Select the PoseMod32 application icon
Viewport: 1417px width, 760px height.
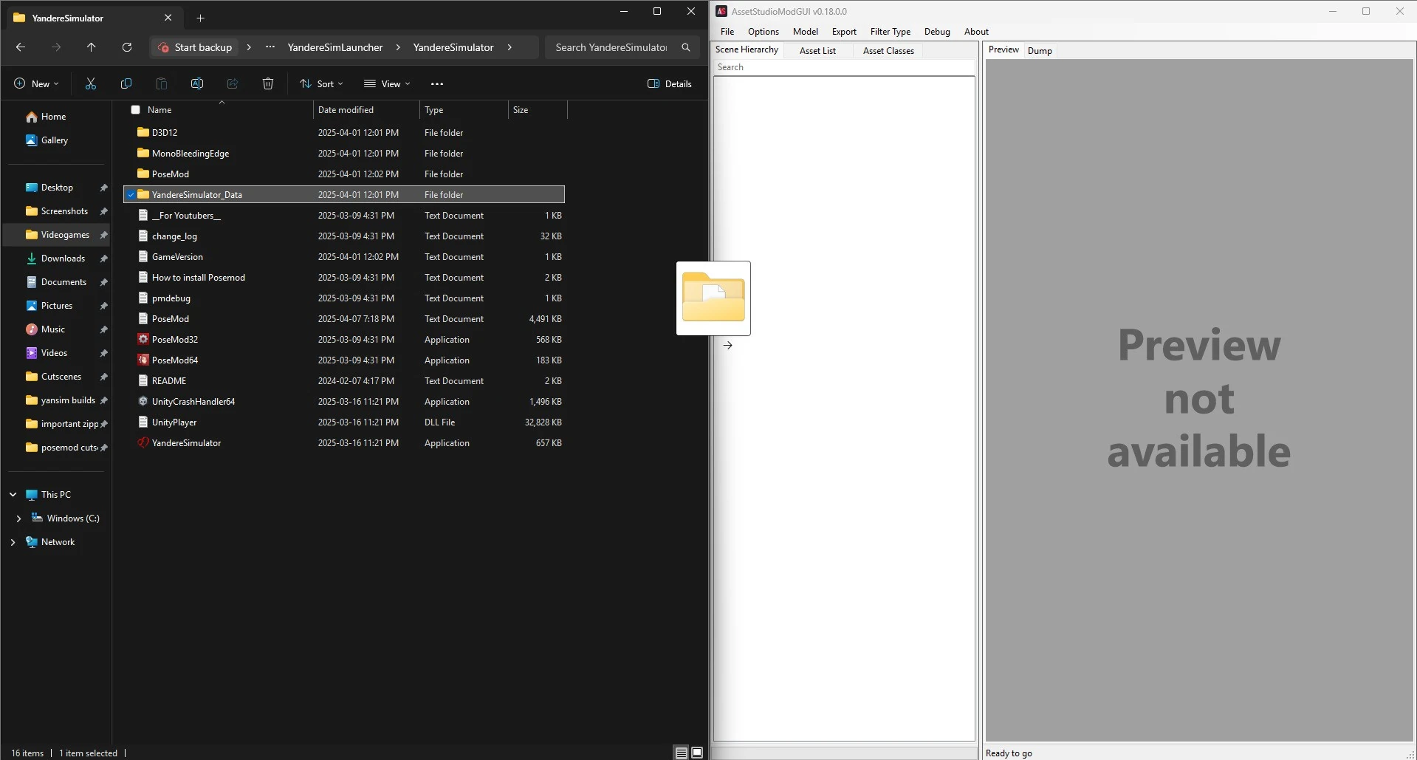click(143, 340)
